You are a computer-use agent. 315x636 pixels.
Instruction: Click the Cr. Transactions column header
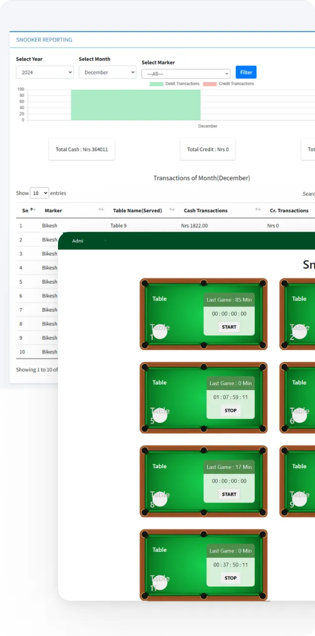coord(289,210)
